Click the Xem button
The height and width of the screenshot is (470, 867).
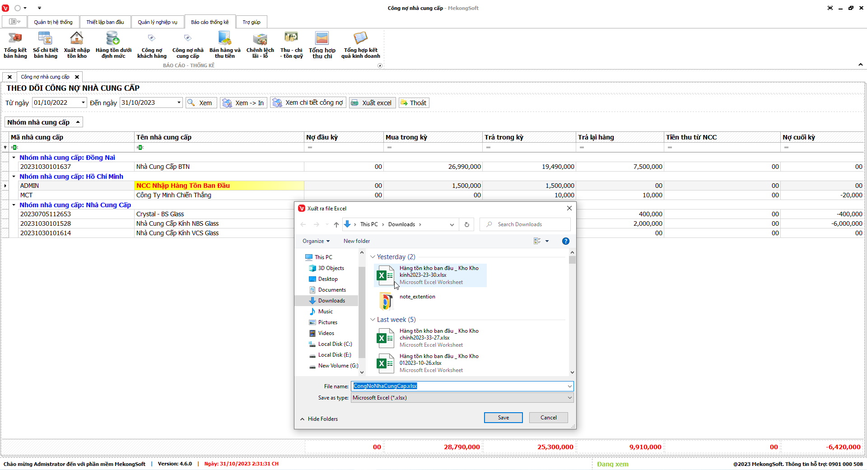[x=201, y=103]
